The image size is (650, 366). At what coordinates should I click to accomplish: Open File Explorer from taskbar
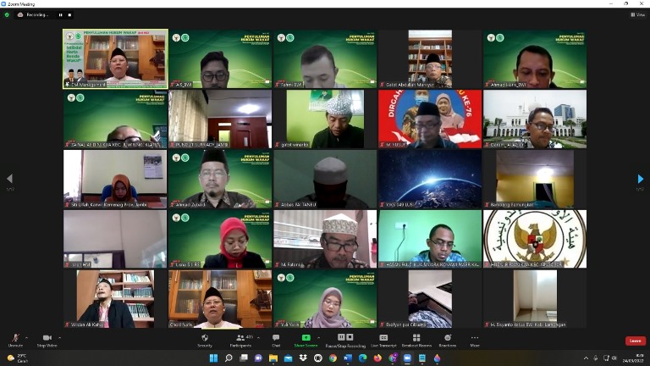click(273, 358)
